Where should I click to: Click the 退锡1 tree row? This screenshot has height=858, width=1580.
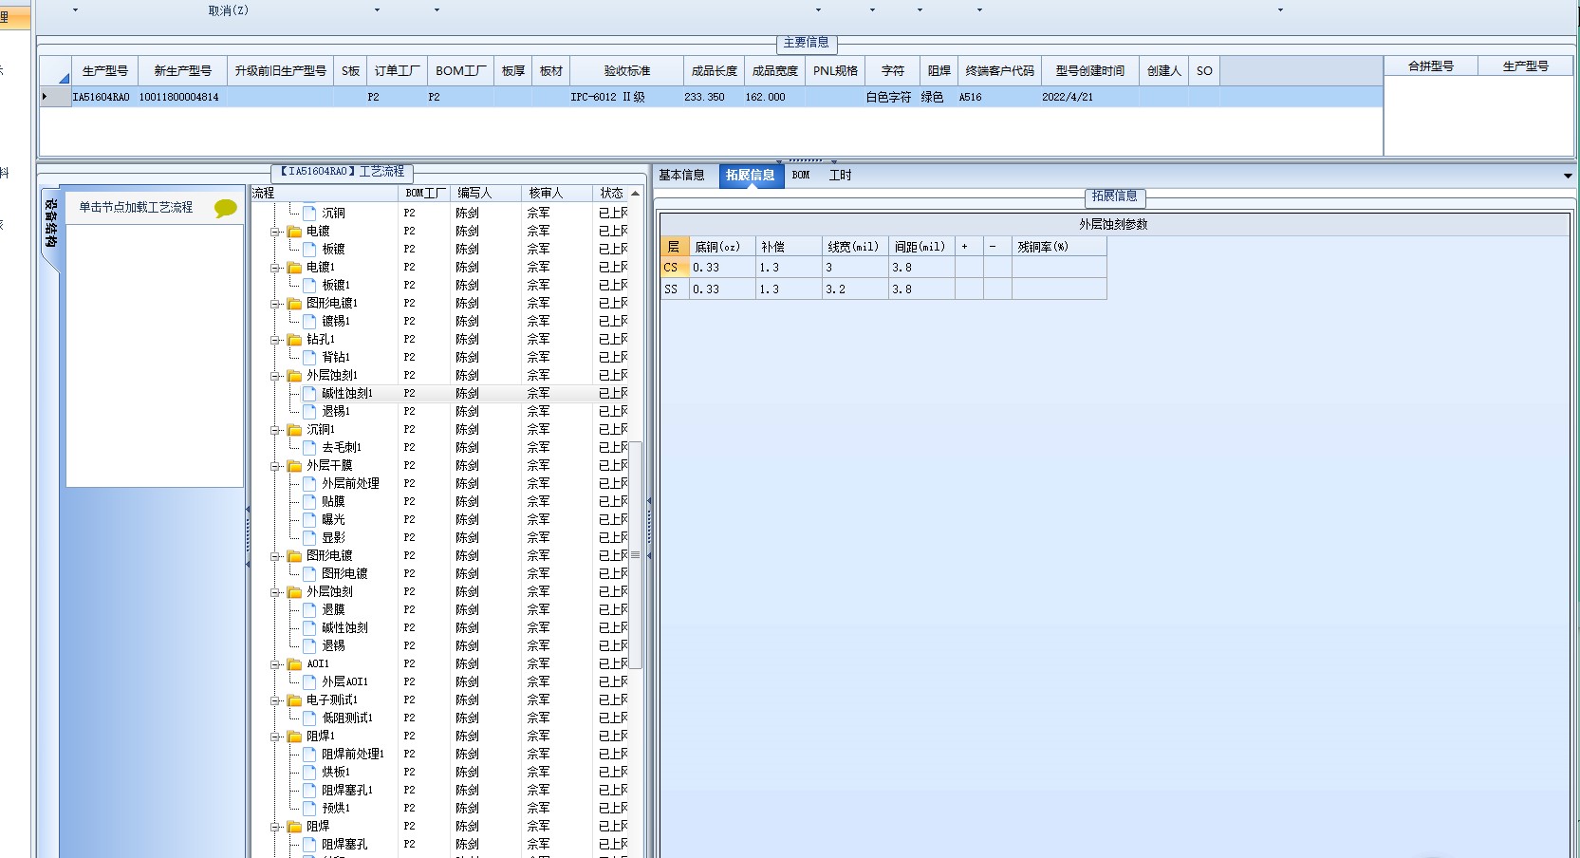point(336,412)
